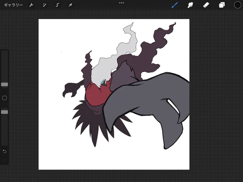Select the Smudge tool
Viewport: 243px width, 182px height.
click(x=190, y=5)
